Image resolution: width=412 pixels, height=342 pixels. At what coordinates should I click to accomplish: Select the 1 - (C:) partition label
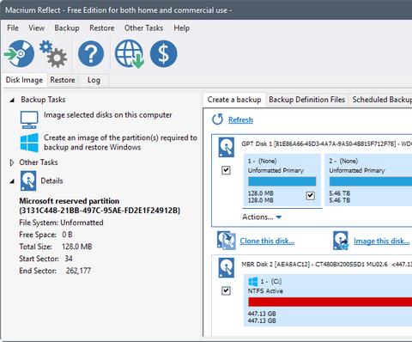[x=271, y=282]
